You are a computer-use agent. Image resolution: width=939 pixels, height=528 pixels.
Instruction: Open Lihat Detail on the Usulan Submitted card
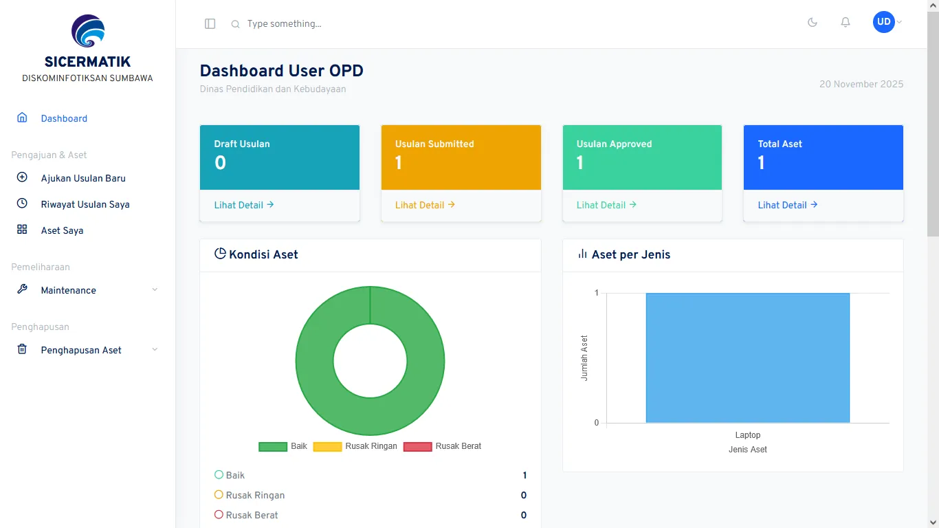[x=424, y=204]
